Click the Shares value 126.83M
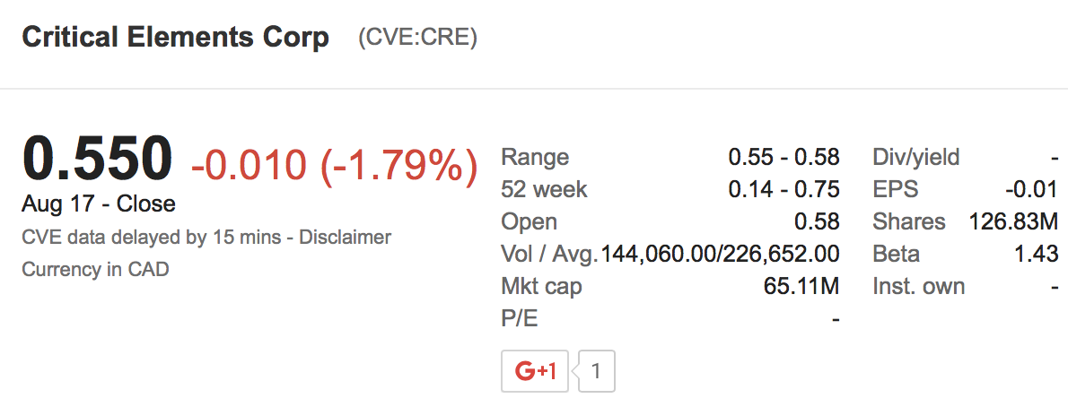1068x407 pixels. (1013, 222)
